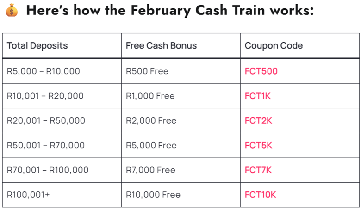
Task: Click the money bag emoji icon
Action: 12,11
